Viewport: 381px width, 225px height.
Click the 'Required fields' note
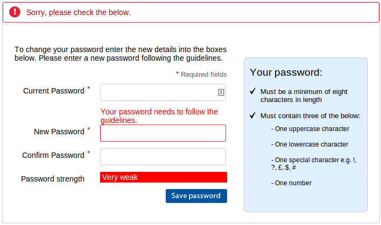201,75
